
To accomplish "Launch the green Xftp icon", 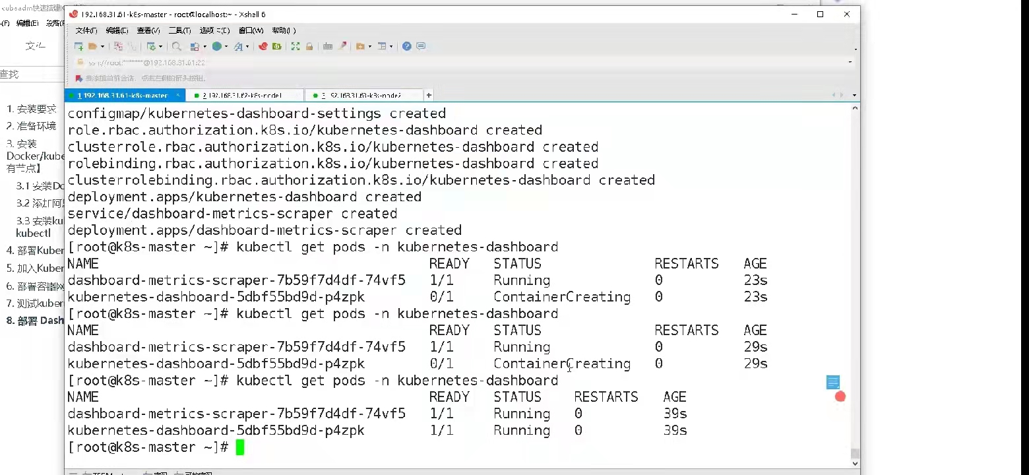I will point(276,46).
